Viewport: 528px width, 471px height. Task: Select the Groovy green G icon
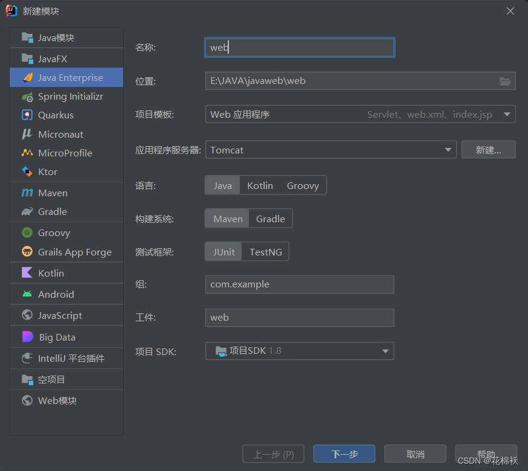pos(27,232)
